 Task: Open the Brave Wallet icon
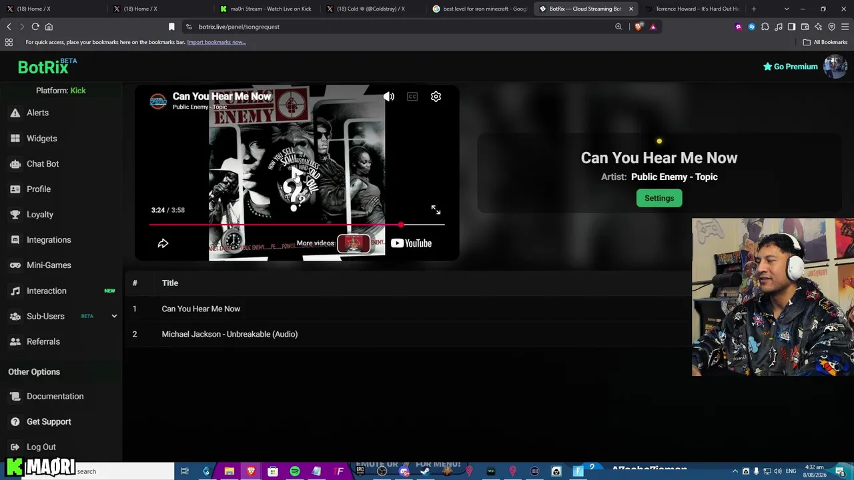805,27
